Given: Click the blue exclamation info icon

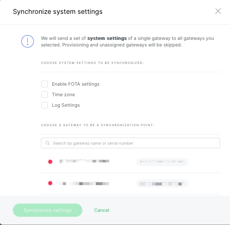Looking at the screenshot, I should coord(27,42).
